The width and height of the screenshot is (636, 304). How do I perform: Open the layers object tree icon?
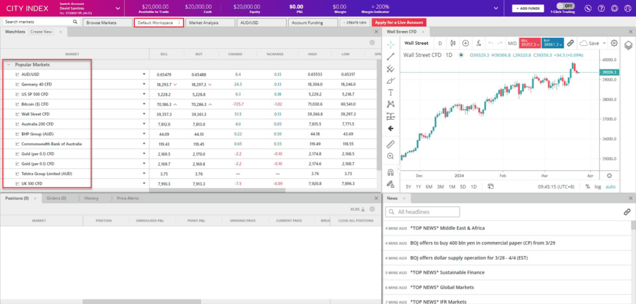(628, 45)
